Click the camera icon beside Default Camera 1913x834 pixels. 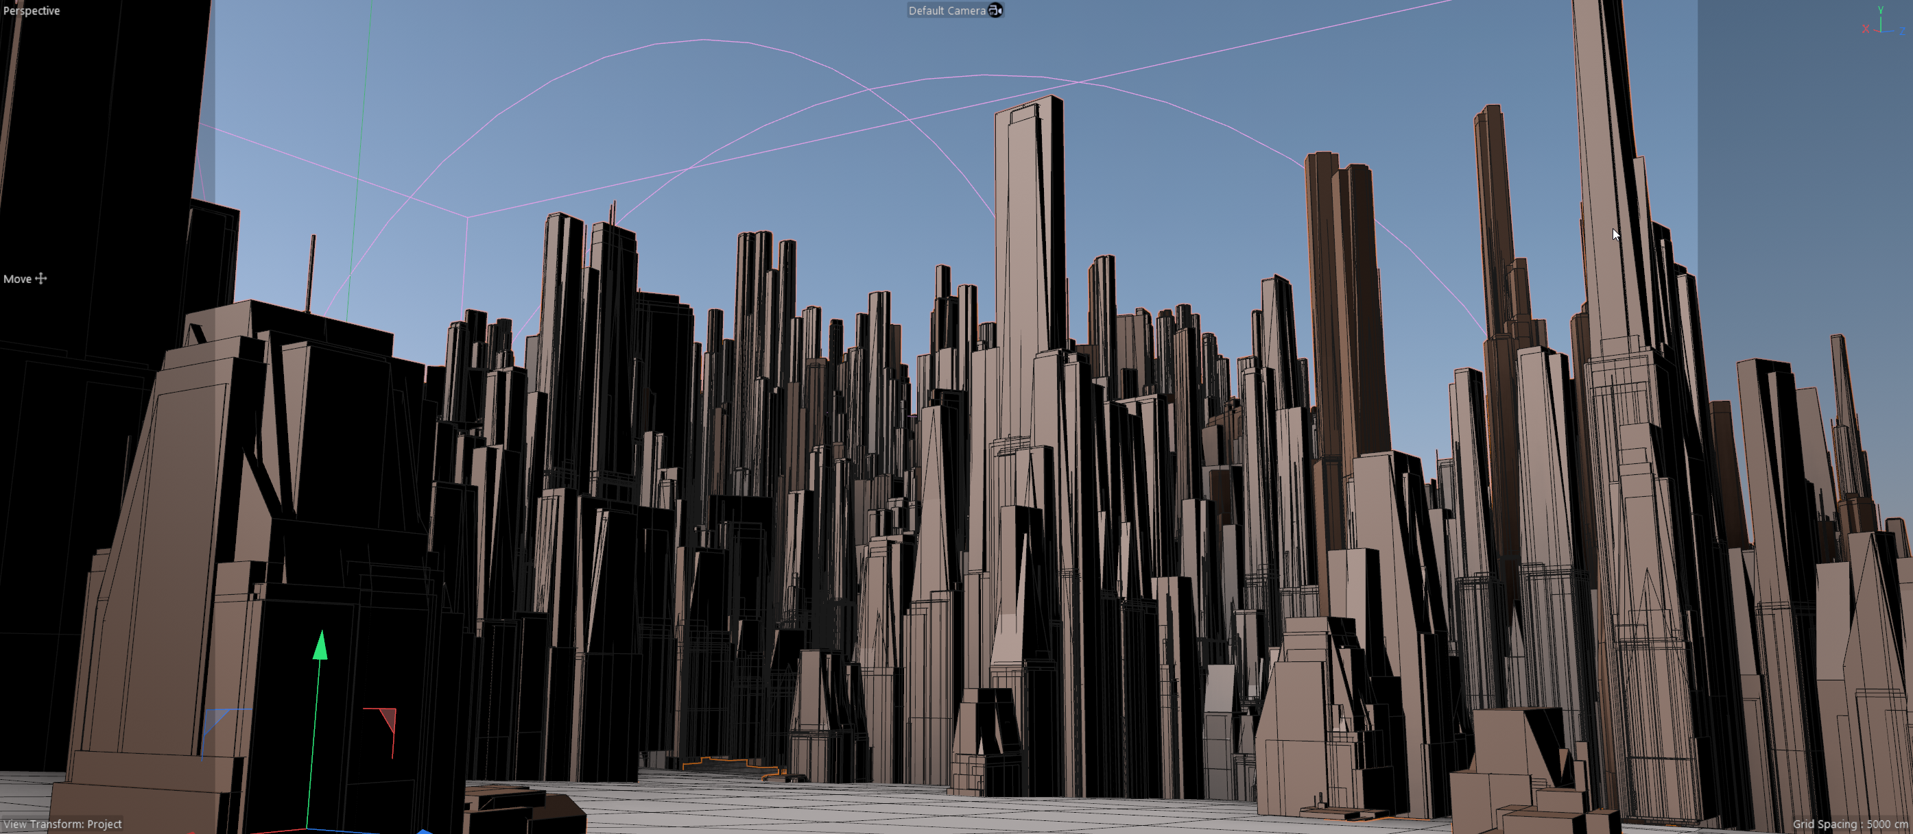coord(995,10)
